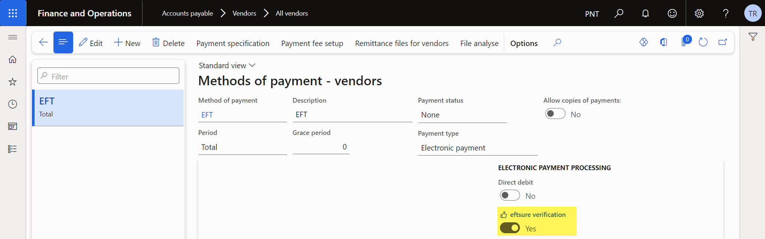Toggle the list view button
This screenshot has height=239, width=765.
63,42
